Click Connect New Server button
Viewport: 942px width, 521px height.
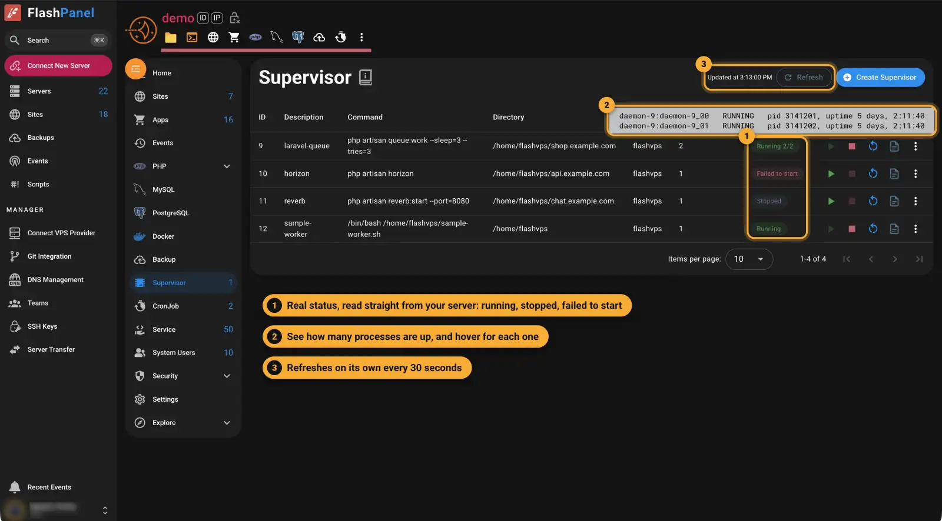coord(58,66)
